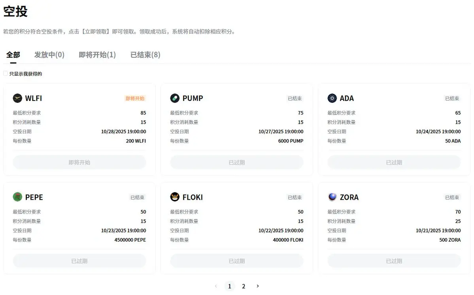Click the points cost value 25 on ZORA
The height and width of the screenshot is (295, 474).
click(458, 221)
